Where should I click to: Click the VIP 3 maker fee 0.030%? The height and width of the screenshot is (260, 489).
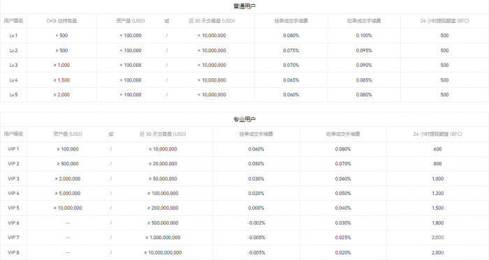point(256,179)
